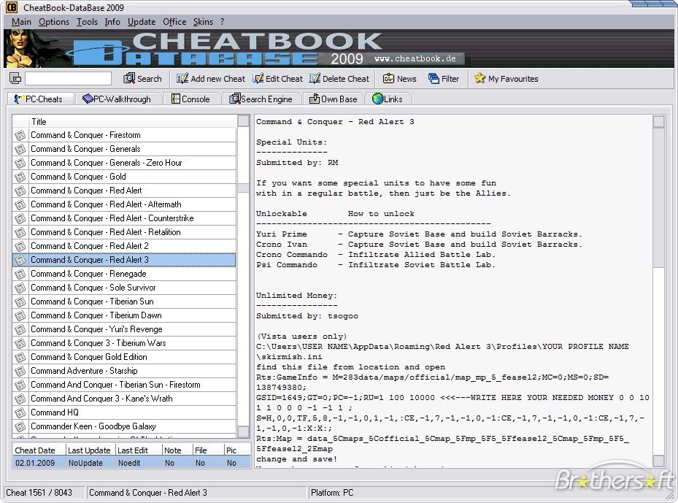Click icon beside Command & Conquer - Tiberian Sun
Viewport: 678px width, 503px height.
(20, 302)
